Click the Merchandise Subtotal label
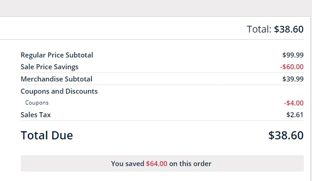Screen dimensions: 312x181 [57, 79]
